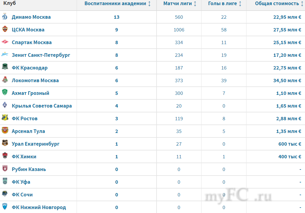Sort by Голы в лиге arrows
The width and height of the screenshot is (305, 213).
click(240, 4)
